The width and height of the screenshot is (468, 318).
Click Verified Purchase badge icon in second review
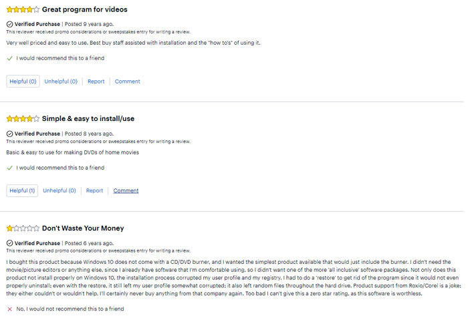[9, 134]
